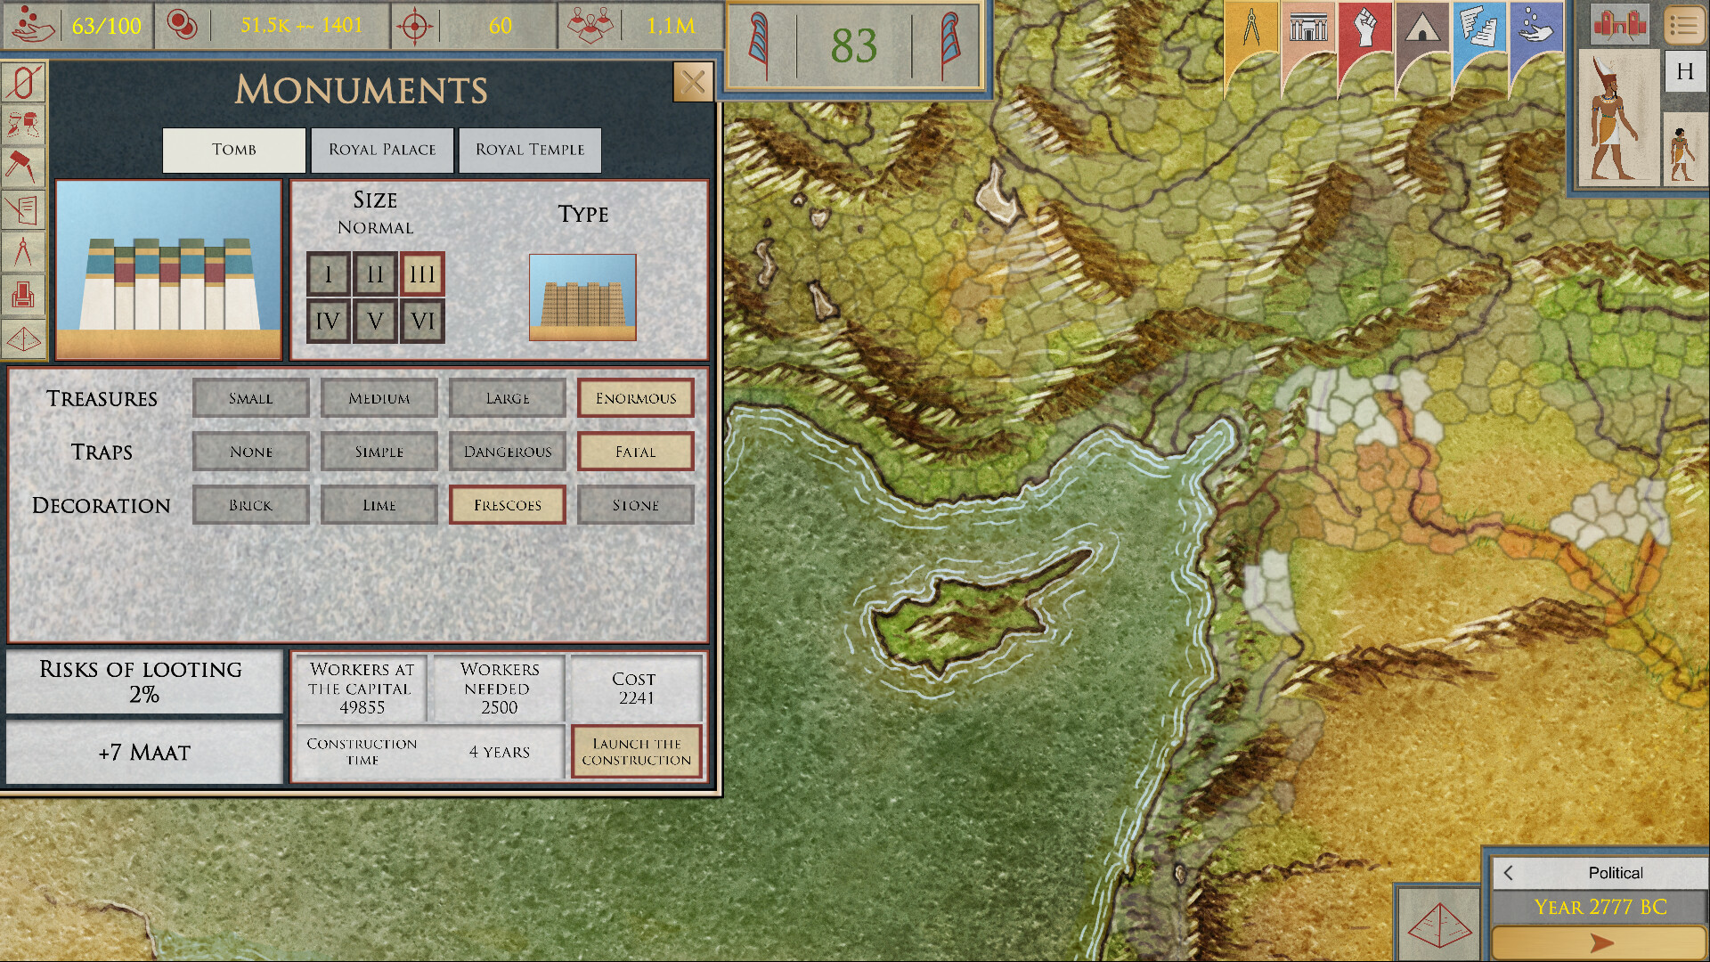Select Large treasures option
The height and width of the screenshot is (962, 1710).
(507, 398)
